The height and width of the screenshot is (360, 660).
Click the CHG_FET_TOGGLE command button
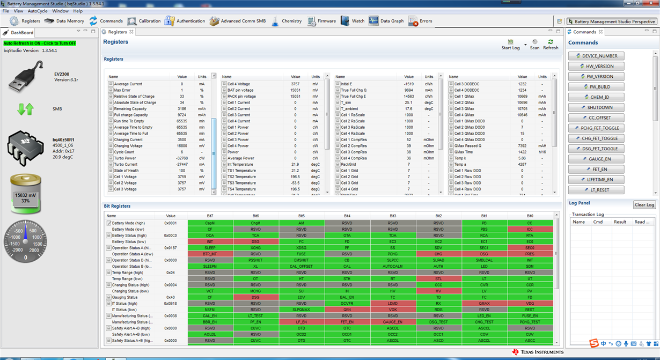pos(596,138)
